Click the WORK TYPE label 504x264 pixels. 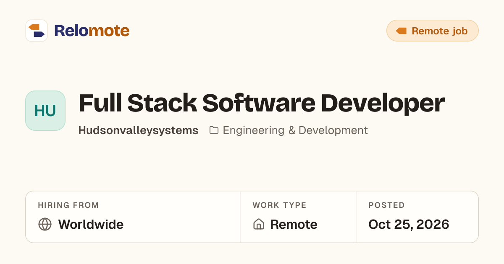(x=279, y=205)
